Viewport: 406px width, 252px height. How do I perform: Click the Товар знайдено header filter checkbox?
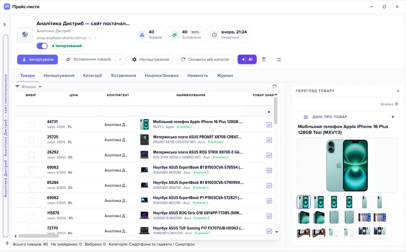pyautogui.click(x=269, y=112)
